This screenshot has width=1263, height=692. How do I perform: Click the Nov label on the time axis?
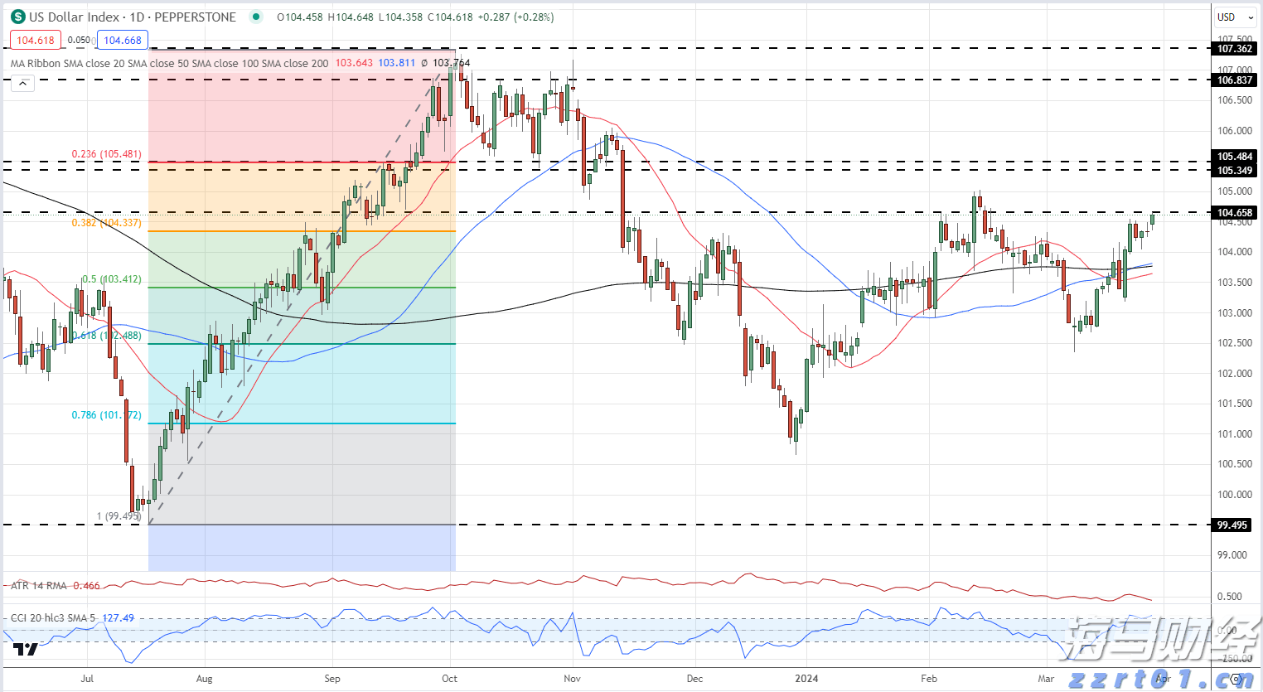572,679
